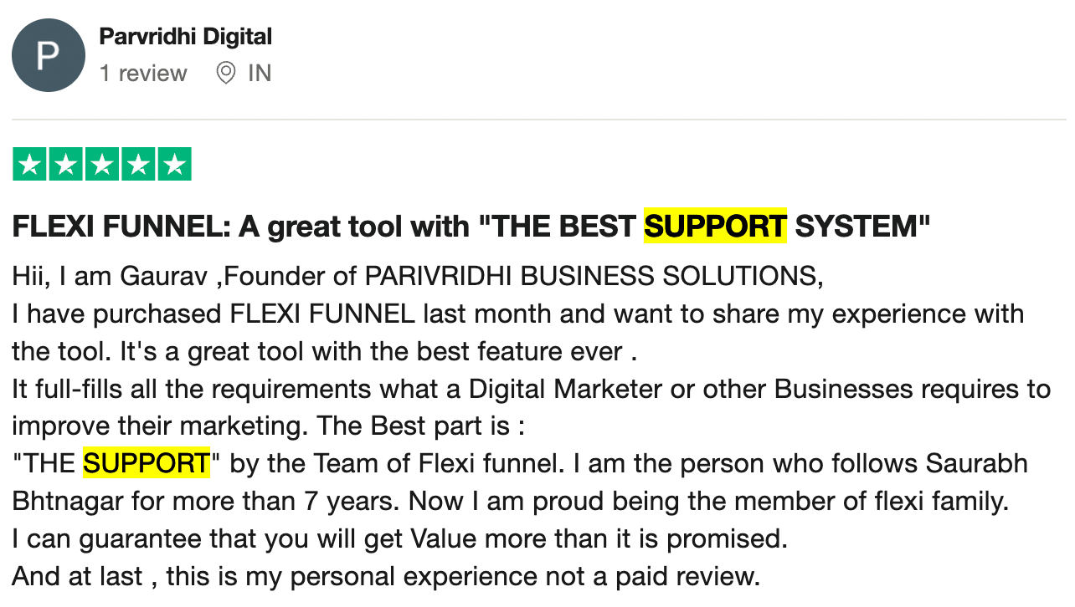This screenshot has width=1075, height=607.
Task: Click the fourth green rating star
Action: [138, 164]
